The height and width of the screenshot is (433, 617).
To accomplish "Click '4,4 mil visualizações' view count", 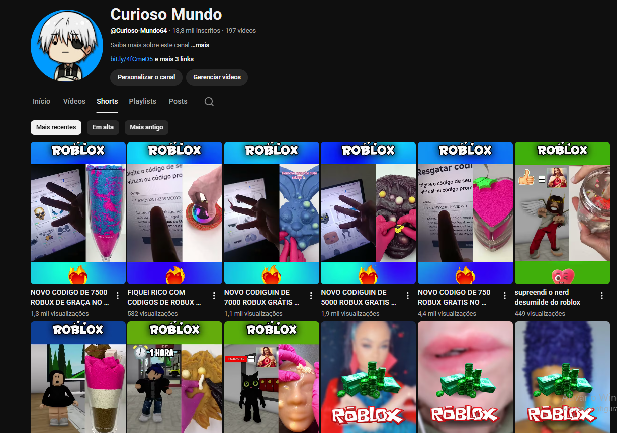I will [x=447, y=314].
